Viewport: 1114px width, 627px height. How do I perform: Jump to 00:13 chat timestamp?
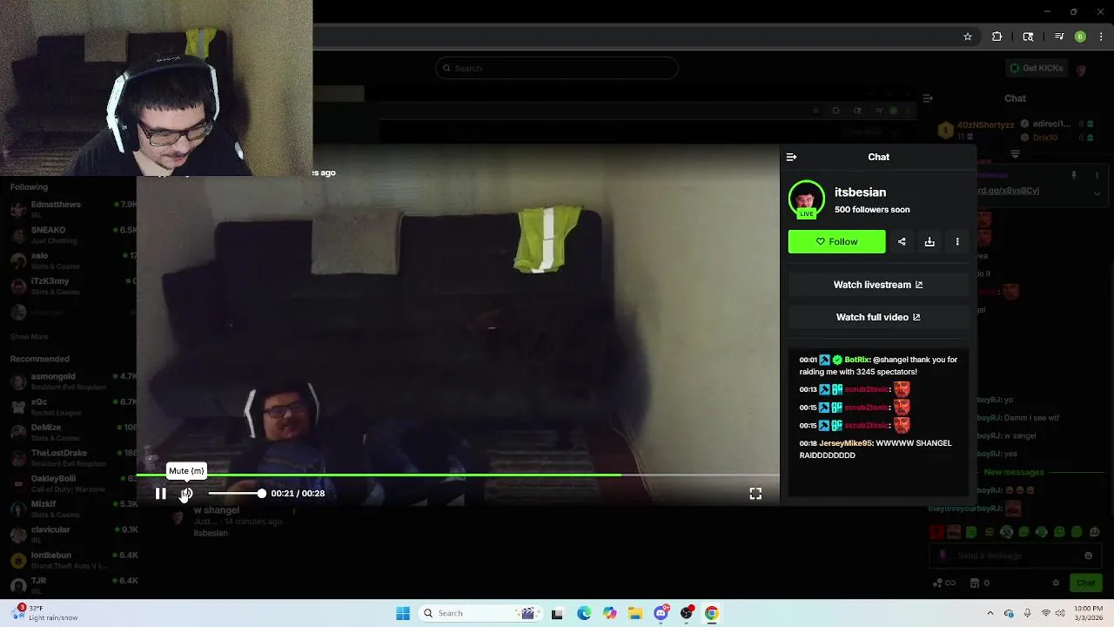809,389
